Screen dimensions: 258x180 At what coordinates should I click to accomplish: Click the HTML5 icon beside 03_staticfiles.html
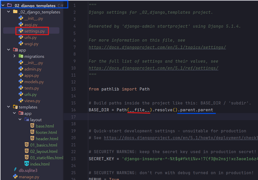27,157
